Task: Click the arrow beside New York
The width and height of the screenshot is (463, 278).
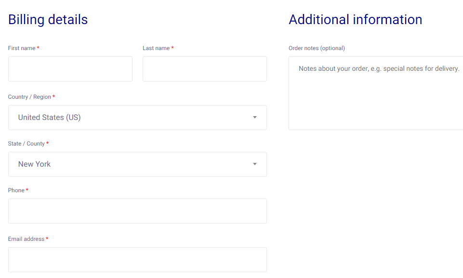Action: pyautogui.click(x=255, y=164)
